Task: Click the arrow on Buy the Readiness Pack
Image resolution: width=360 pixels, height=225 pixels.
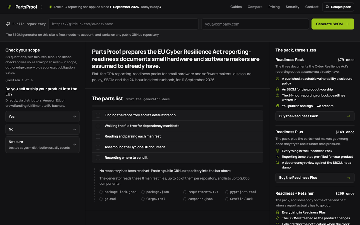Action: click(349, 116)
